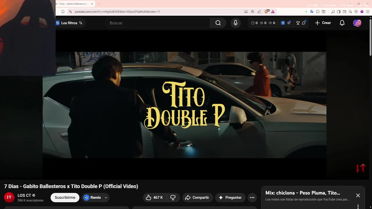Open the extensions puzzle icon

(x=318, y=12)
